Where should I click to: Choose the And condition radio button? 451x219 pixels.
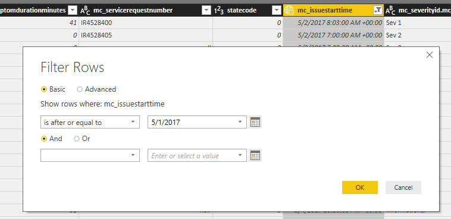coord(44,139)
